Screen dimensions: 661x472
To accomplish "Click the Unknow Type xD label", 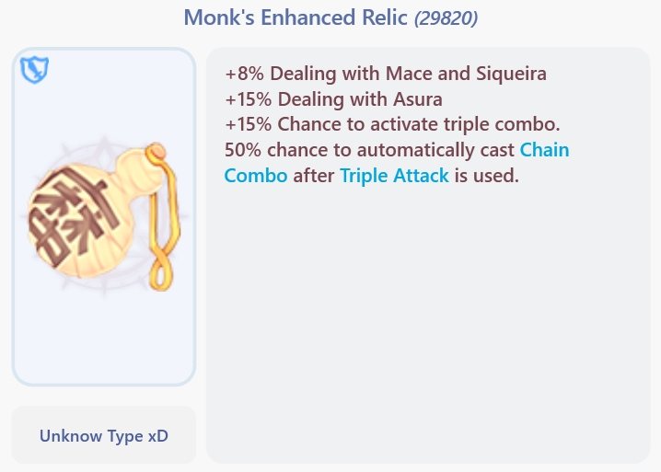I will pyautogui.click(x=104, y=436).
